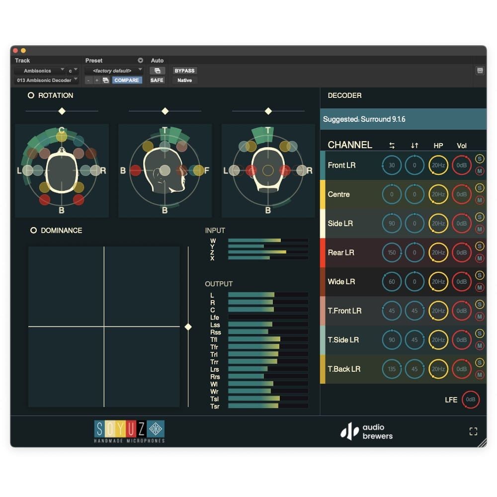497x497 pixels.
Task: Enable the ROTATION toggle
Action: coord(31,95)
